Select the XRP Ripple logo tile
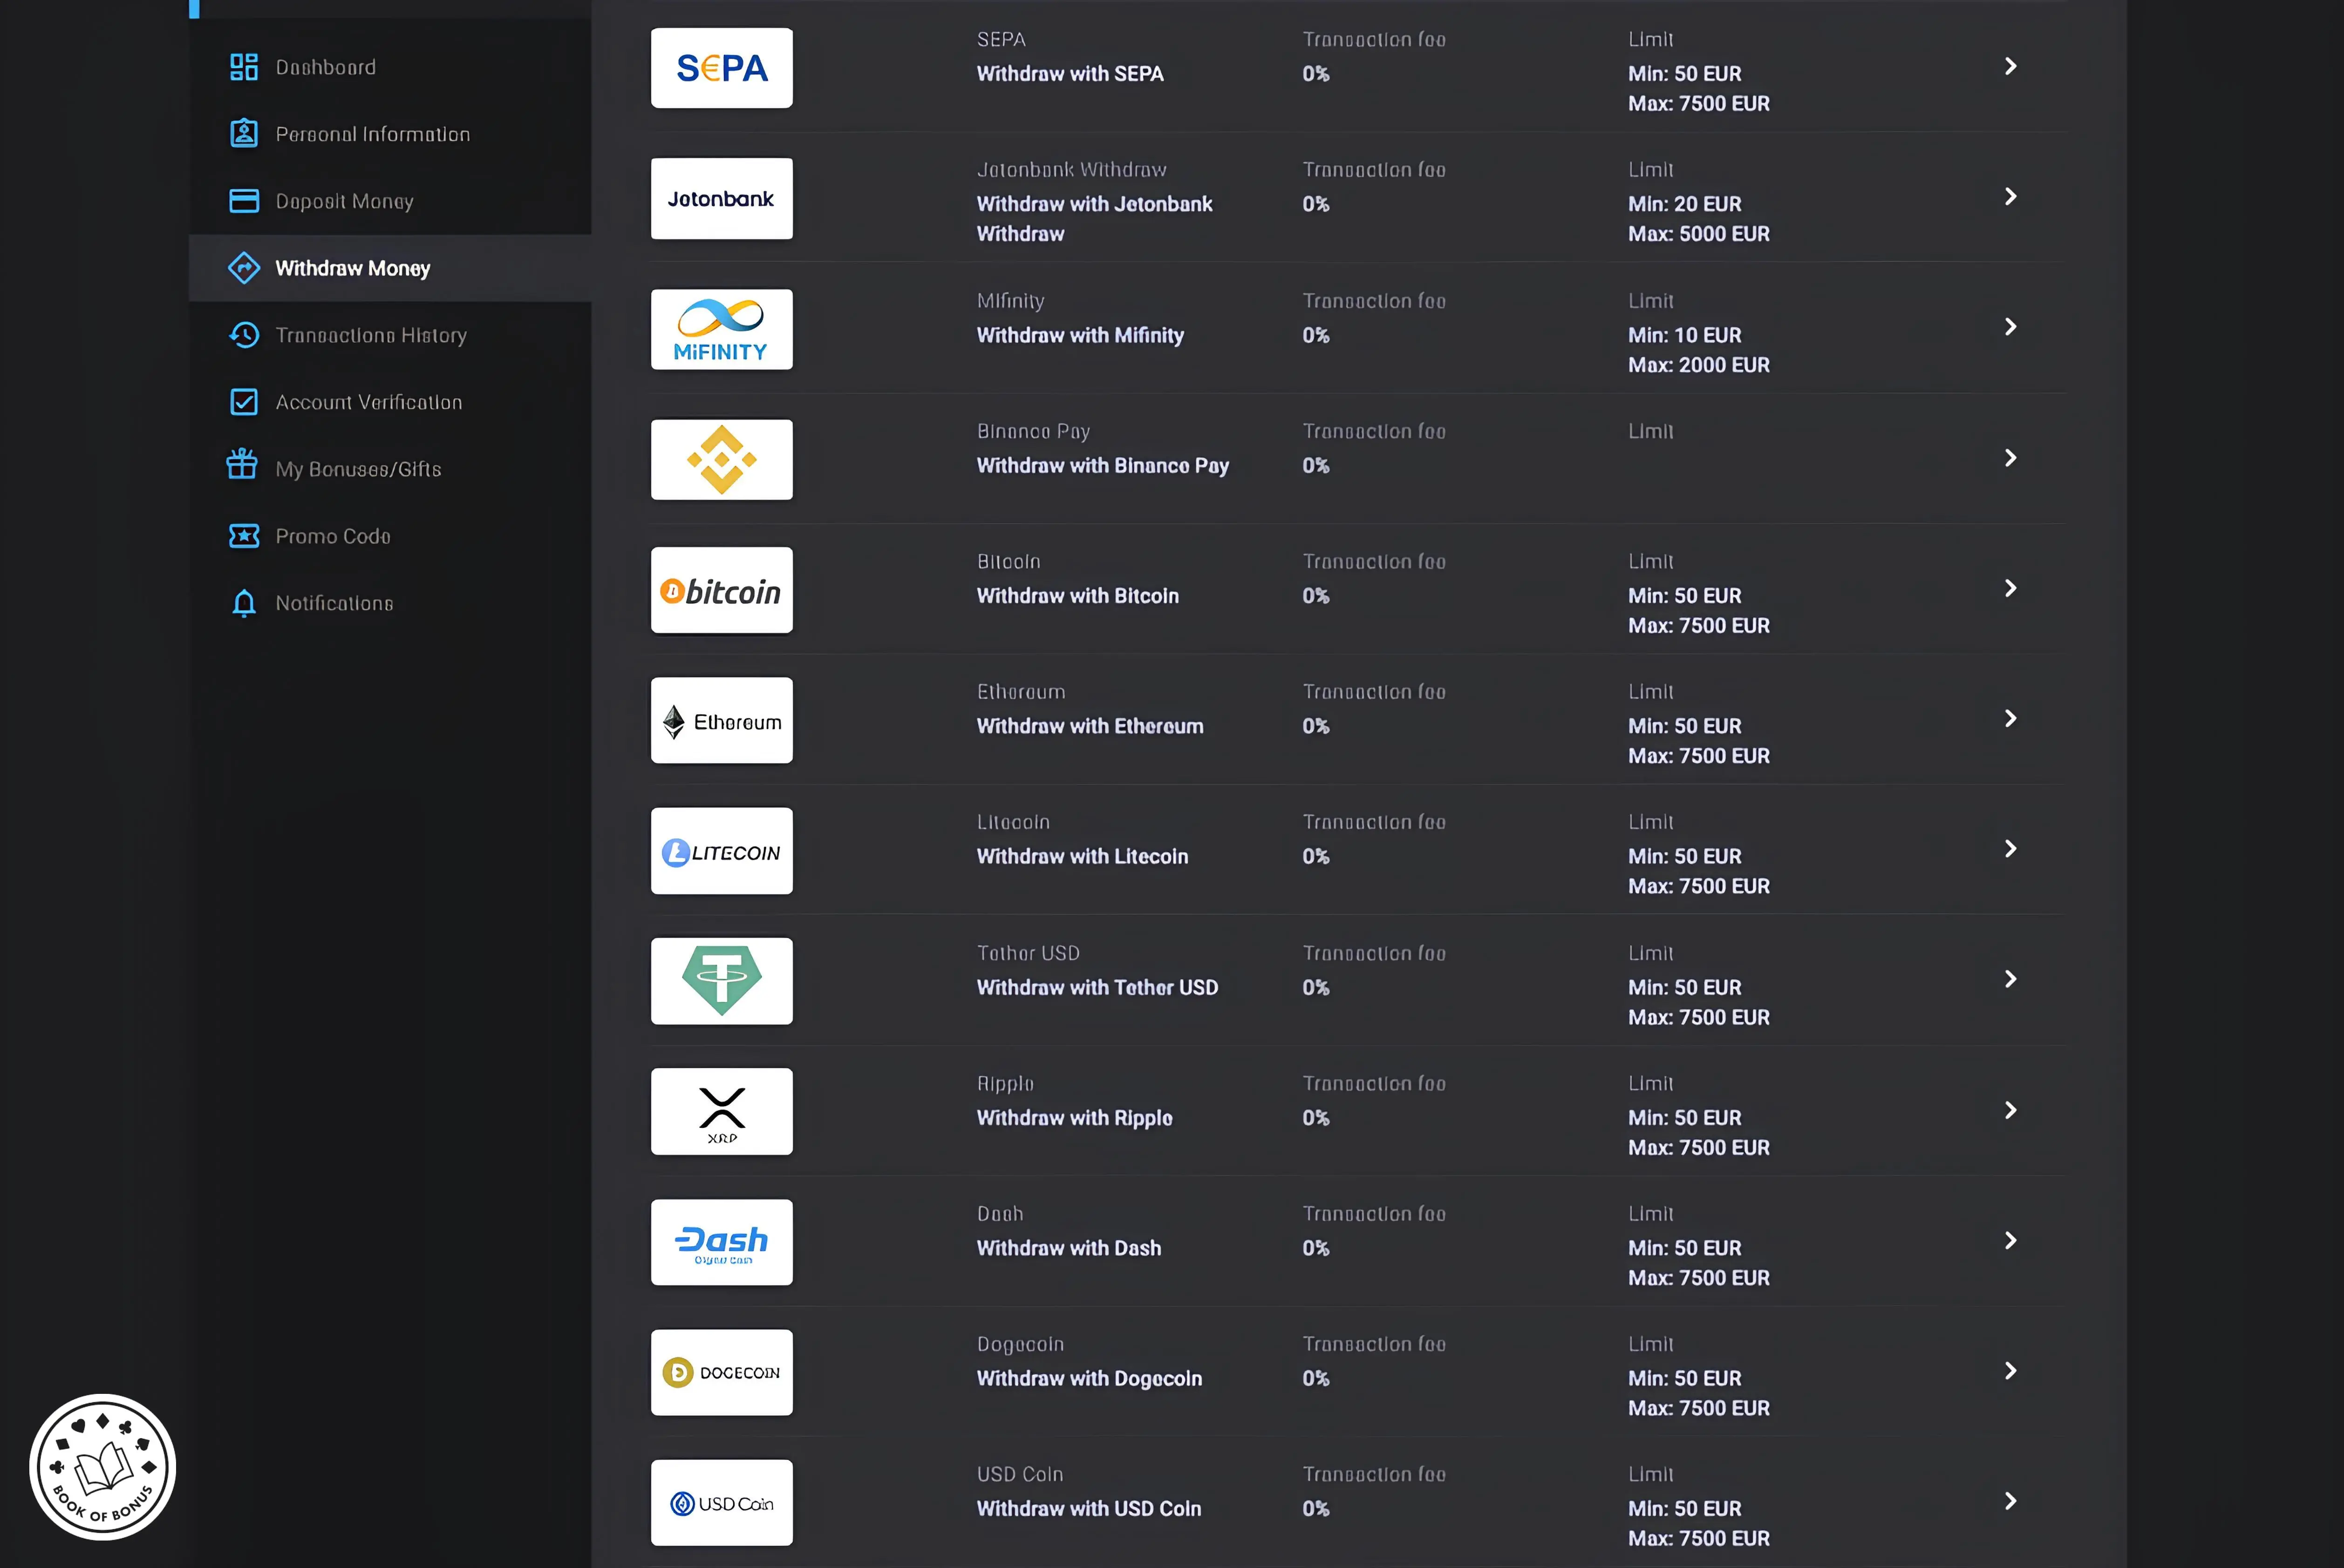2344x1568 pixels. point(721,1111)
